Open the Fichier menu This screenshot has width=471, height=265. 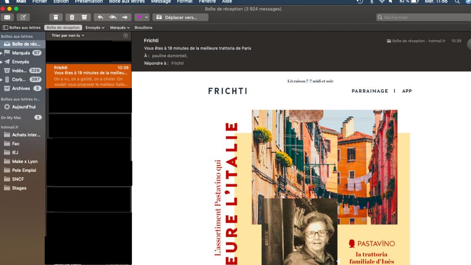[x=39, y=1]
